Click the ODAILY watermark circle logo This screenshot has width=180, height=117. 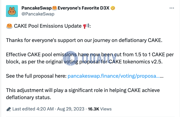[70, 58]
